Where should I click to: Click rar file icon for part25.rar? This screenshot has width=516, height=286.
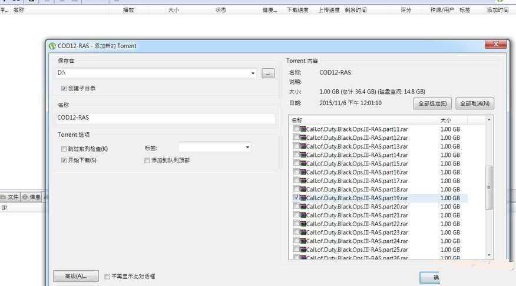(303, 250)
